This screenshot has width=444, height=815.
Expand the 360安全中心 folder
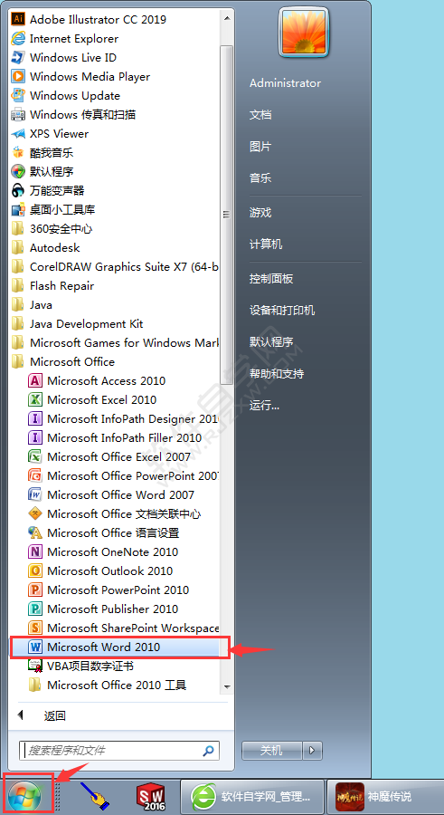[x=52, y=229]
